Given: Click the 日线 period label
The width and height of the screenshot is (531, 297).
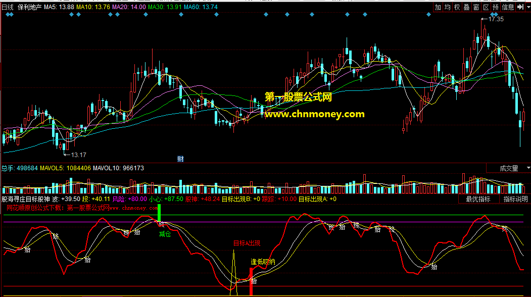Looking at the screenshot, I should [8, 7].
